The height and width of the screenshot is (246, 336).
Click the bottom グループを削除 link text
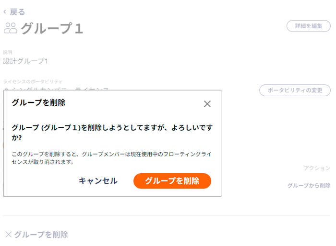[41, 235]
